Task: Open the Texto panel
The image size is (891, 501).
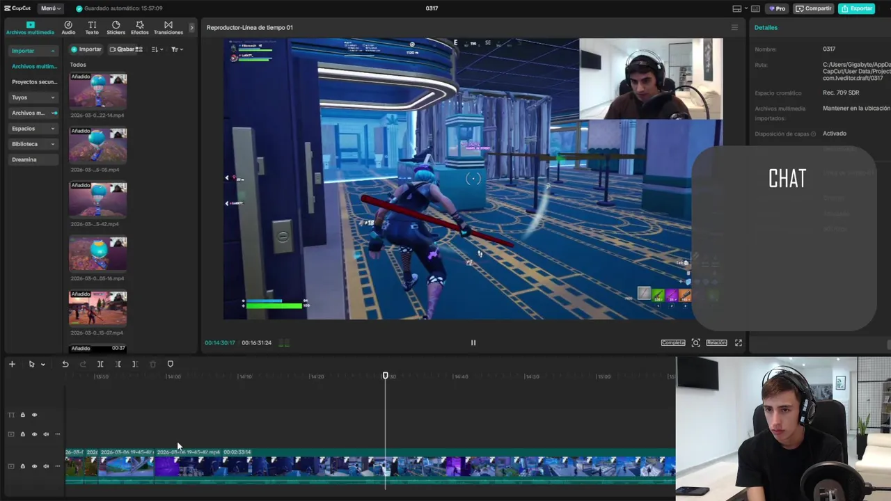Action: click(92, 28)
